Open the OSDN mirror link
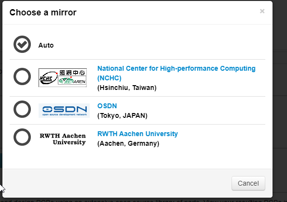 click(x=107, y=106)
